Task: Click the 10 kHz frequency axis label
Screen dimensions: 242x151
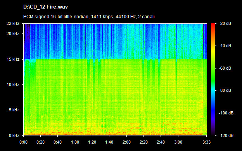Action: (x=13, y=84)
